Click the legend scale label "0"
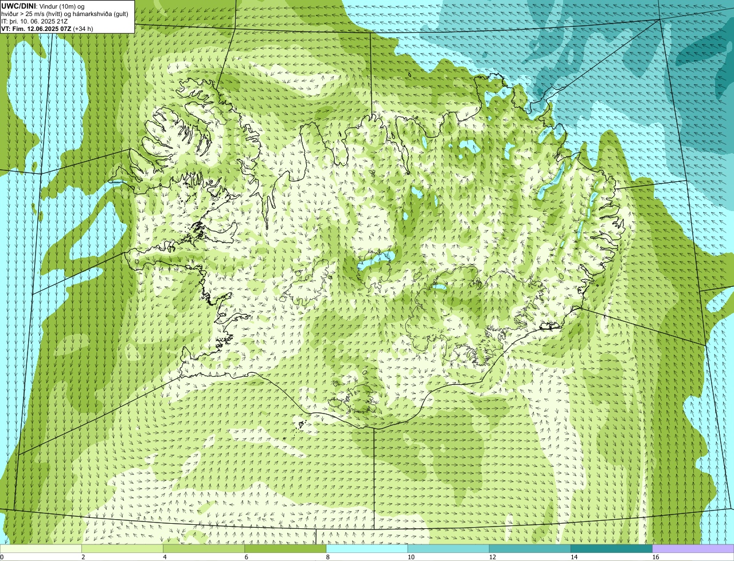This screenshot has height=561, width=734. [x=2, y=557]
